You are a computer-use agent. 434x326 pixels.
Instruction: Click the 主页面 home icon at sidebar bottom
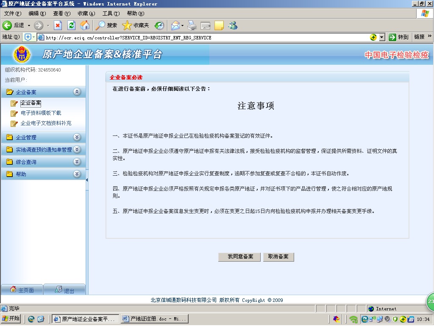pos(14,290)
